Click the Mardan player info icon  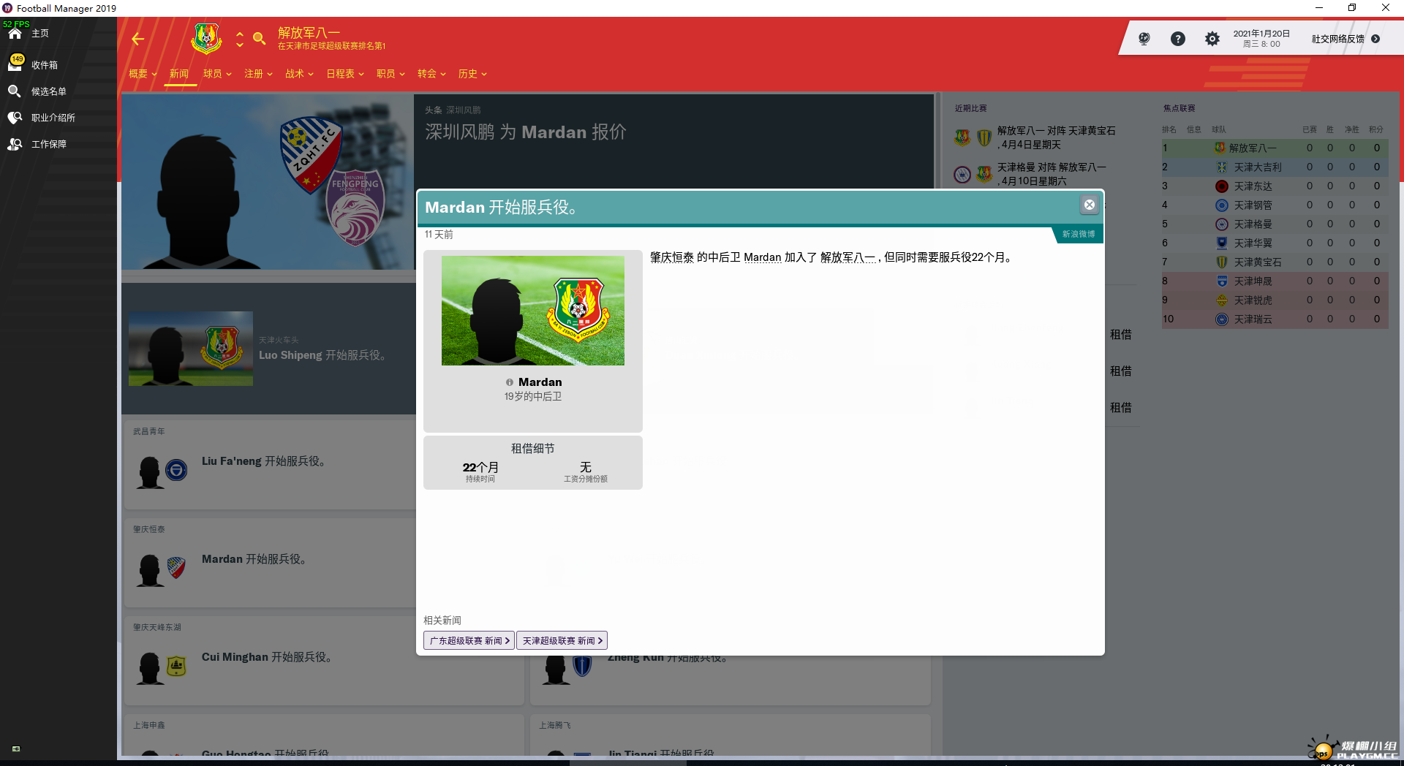(x=510, y=382)
